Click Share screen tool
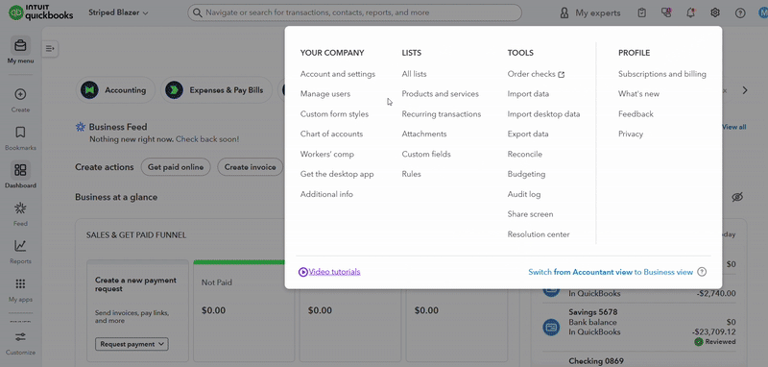768x367 pixels. click(x=530, y=214)
